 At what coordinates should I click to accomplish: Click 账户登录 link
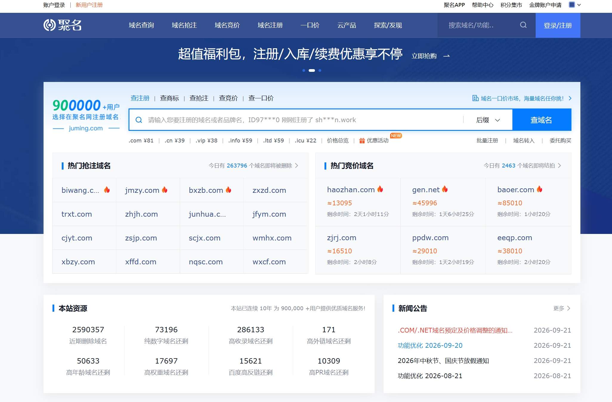[54, 5]
